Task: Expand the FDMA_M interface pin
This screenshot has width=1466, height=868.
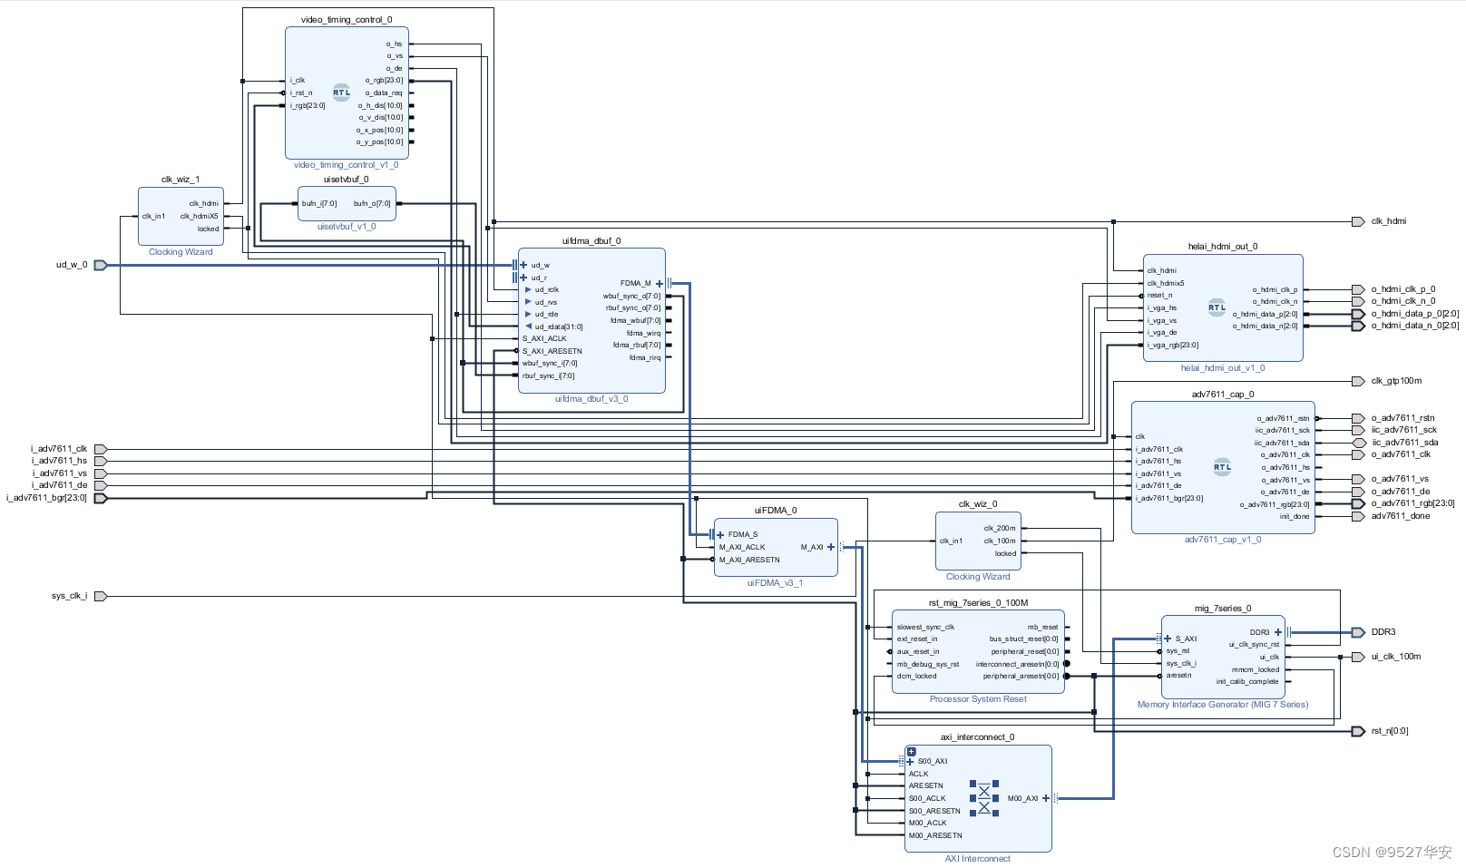Action: coord(660,284)
